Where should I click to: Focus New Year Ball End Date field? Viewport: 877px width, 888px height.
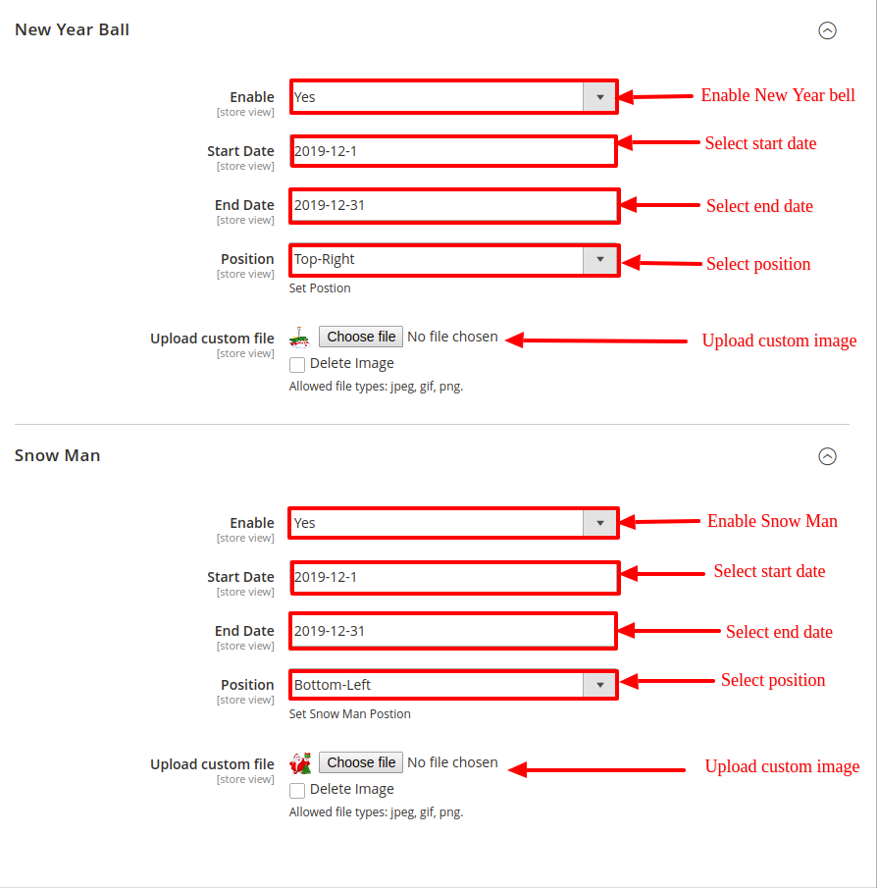tap(453, 205)
